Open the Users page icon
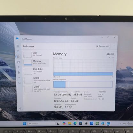This screenshot has height=133, width=133. click(19, 73)
